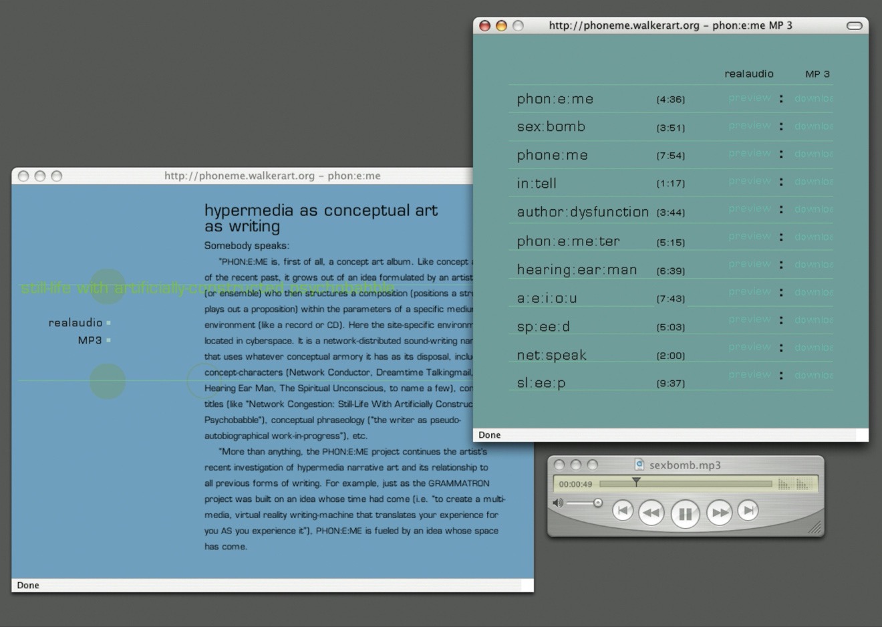This screenshot has height=629, width=882.
Task: Click the speaker volume icon
Action: tap(558, 503)
